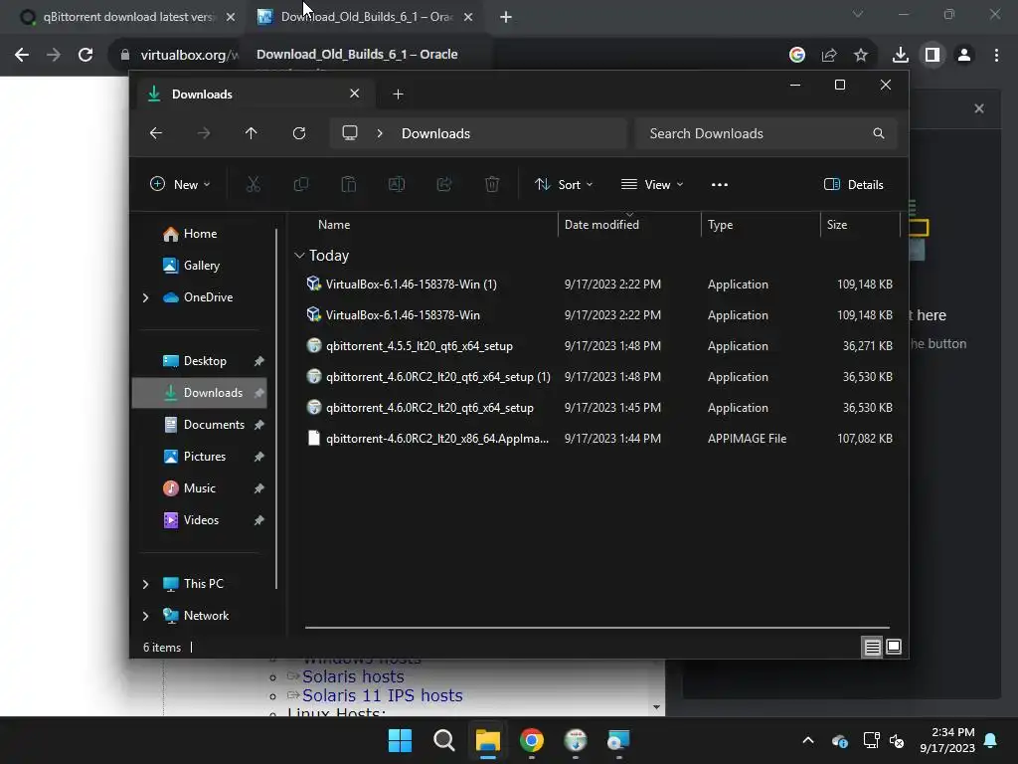The height and width of the screenshot is (764, 1018).
Task: Select Music in navigation pane
Action: [199, 488]
